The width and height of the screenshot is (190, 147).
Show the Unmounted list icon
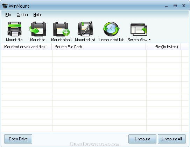pos(111,29)
